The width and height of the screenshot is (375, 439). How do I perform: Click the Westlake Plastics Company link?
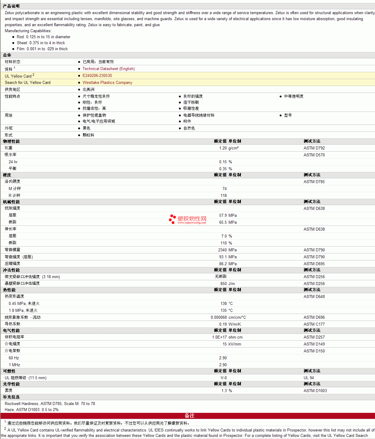click(x=107, y=83)
